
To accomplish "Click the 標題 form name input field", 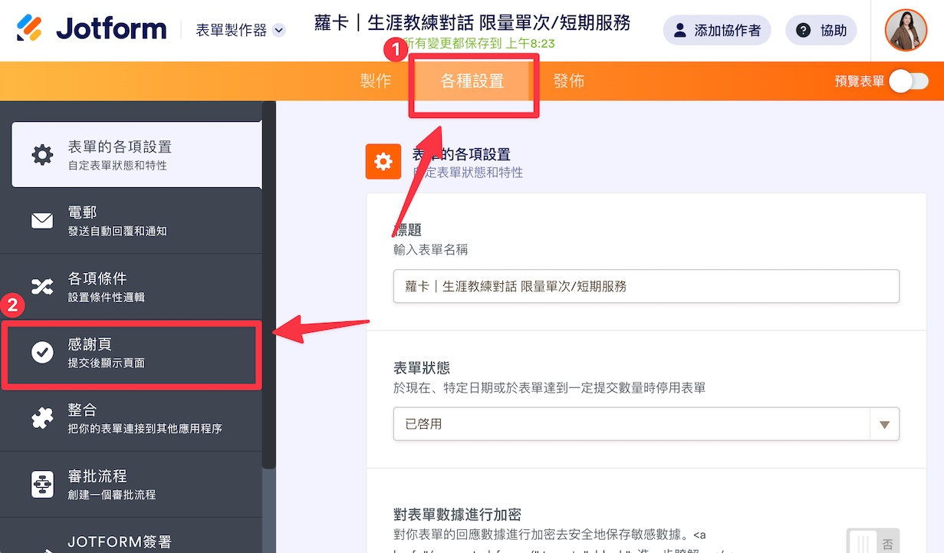I will 646,286.
